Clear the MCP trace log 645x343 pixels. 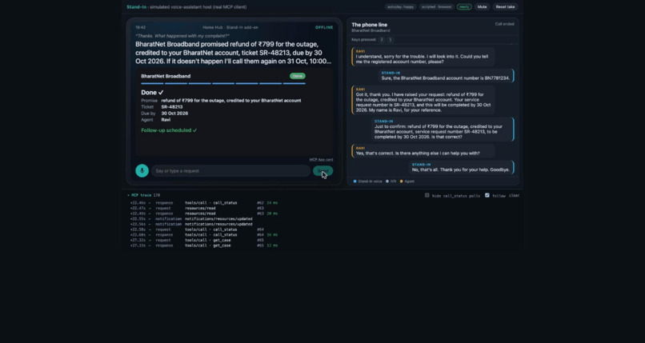[515, 196]
